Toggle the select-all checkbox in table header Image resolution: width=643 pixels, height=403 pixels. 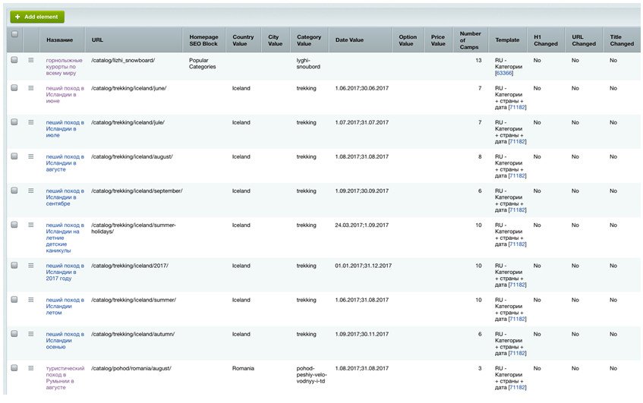(x=14, y=34)
